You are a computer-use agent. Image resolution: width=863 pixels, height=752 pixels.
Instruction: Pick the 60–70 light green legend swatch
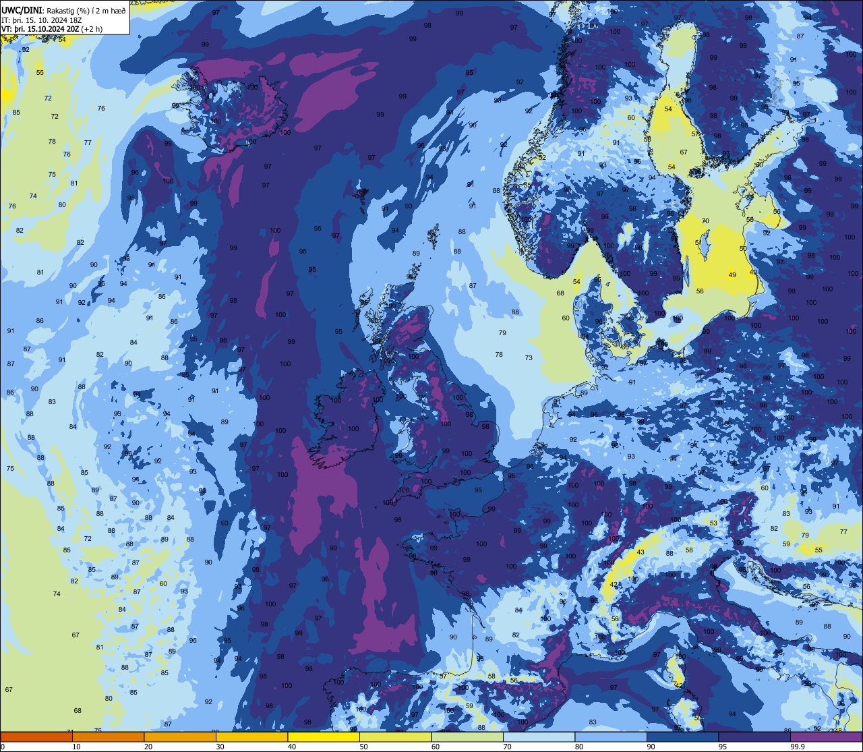467,736
